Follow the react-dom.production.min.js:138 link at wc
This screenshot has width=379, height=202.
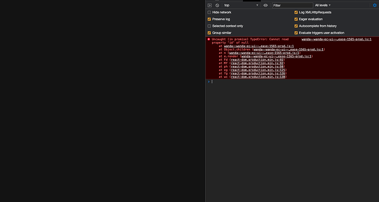258,77
